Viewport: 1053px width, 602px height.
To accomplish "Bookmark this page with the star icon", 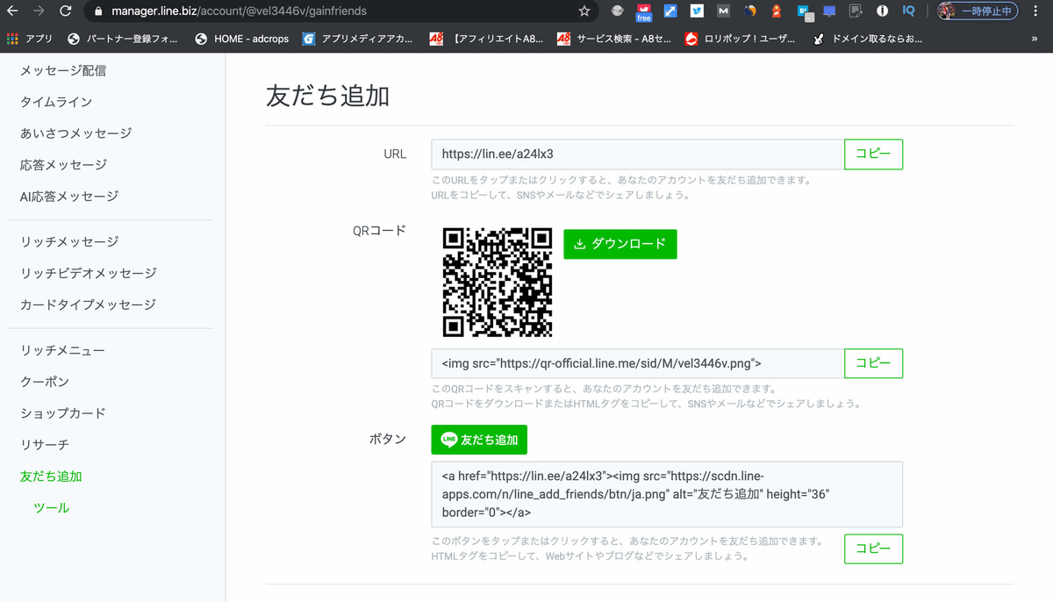I will pos(584,11).
